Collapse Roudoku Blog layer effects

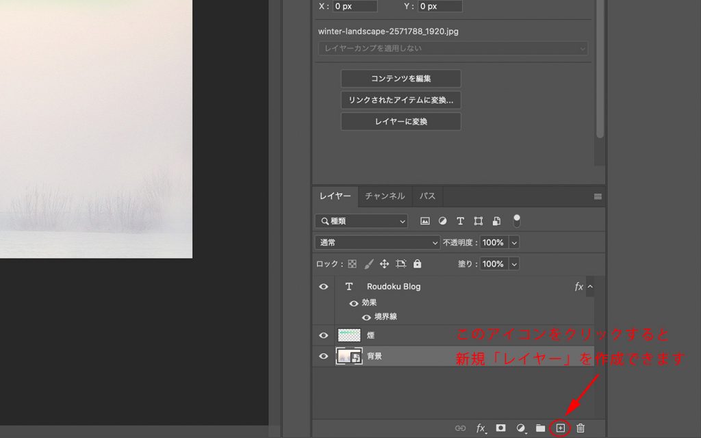coord(590,287)
